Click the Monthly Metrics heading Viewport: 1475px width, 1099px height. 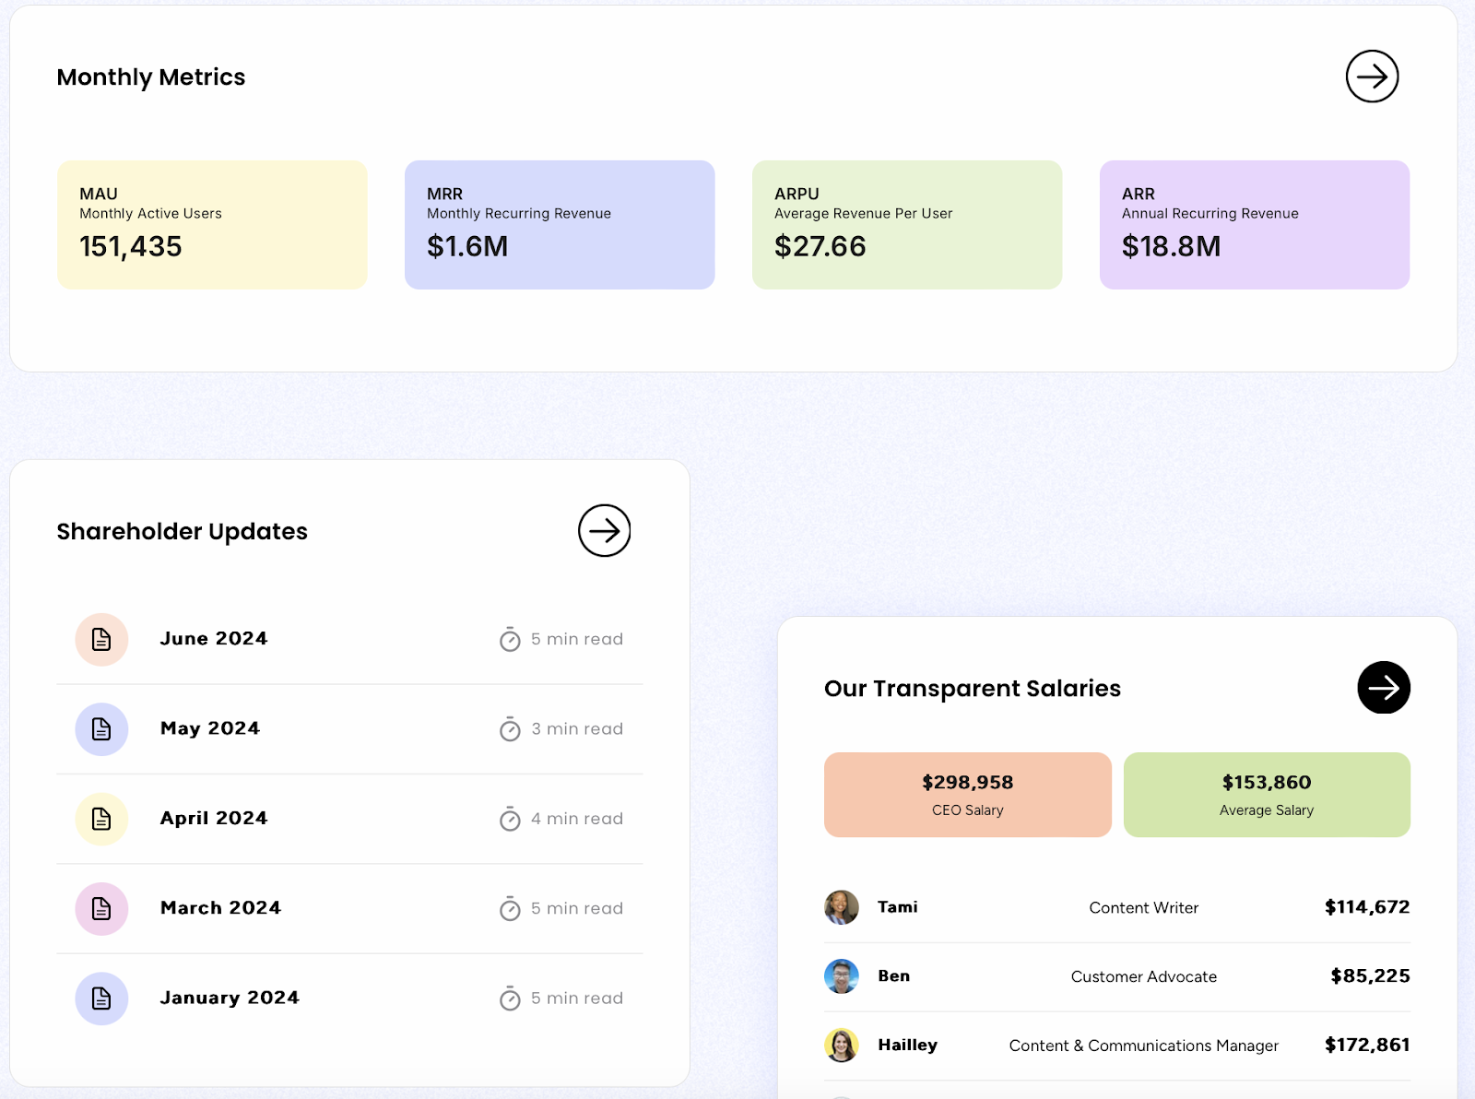[x=151, y=77]
